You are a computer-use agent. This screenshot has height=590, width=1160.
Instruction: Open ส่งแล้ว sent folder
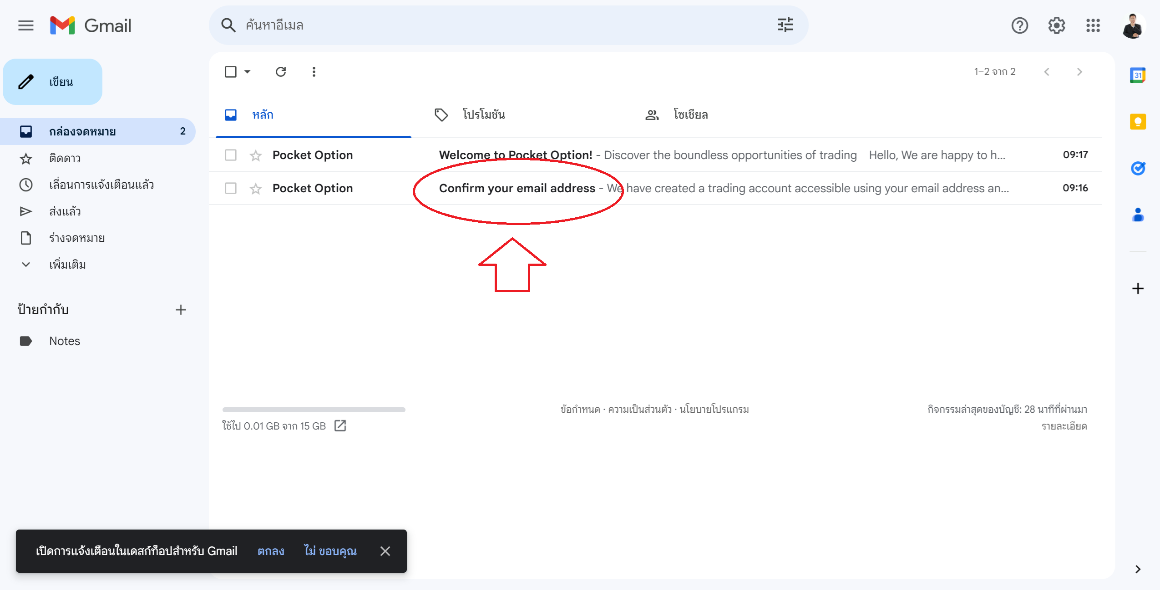[98, 211]
